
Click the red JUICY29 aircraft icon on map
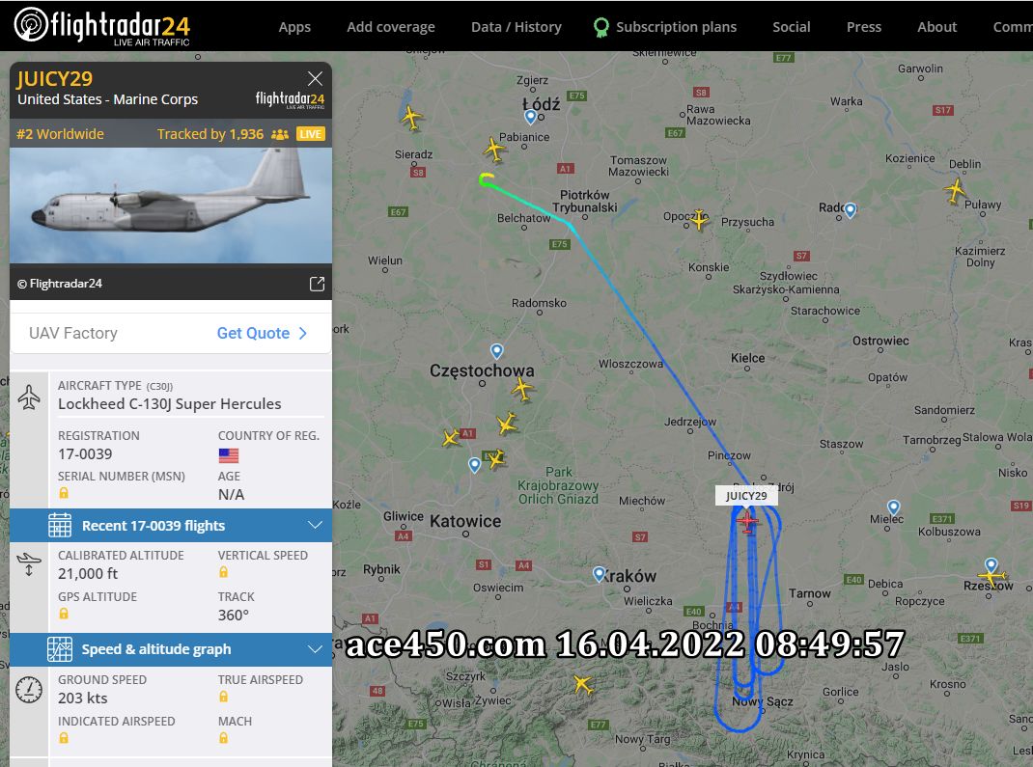tap(747, 521)
